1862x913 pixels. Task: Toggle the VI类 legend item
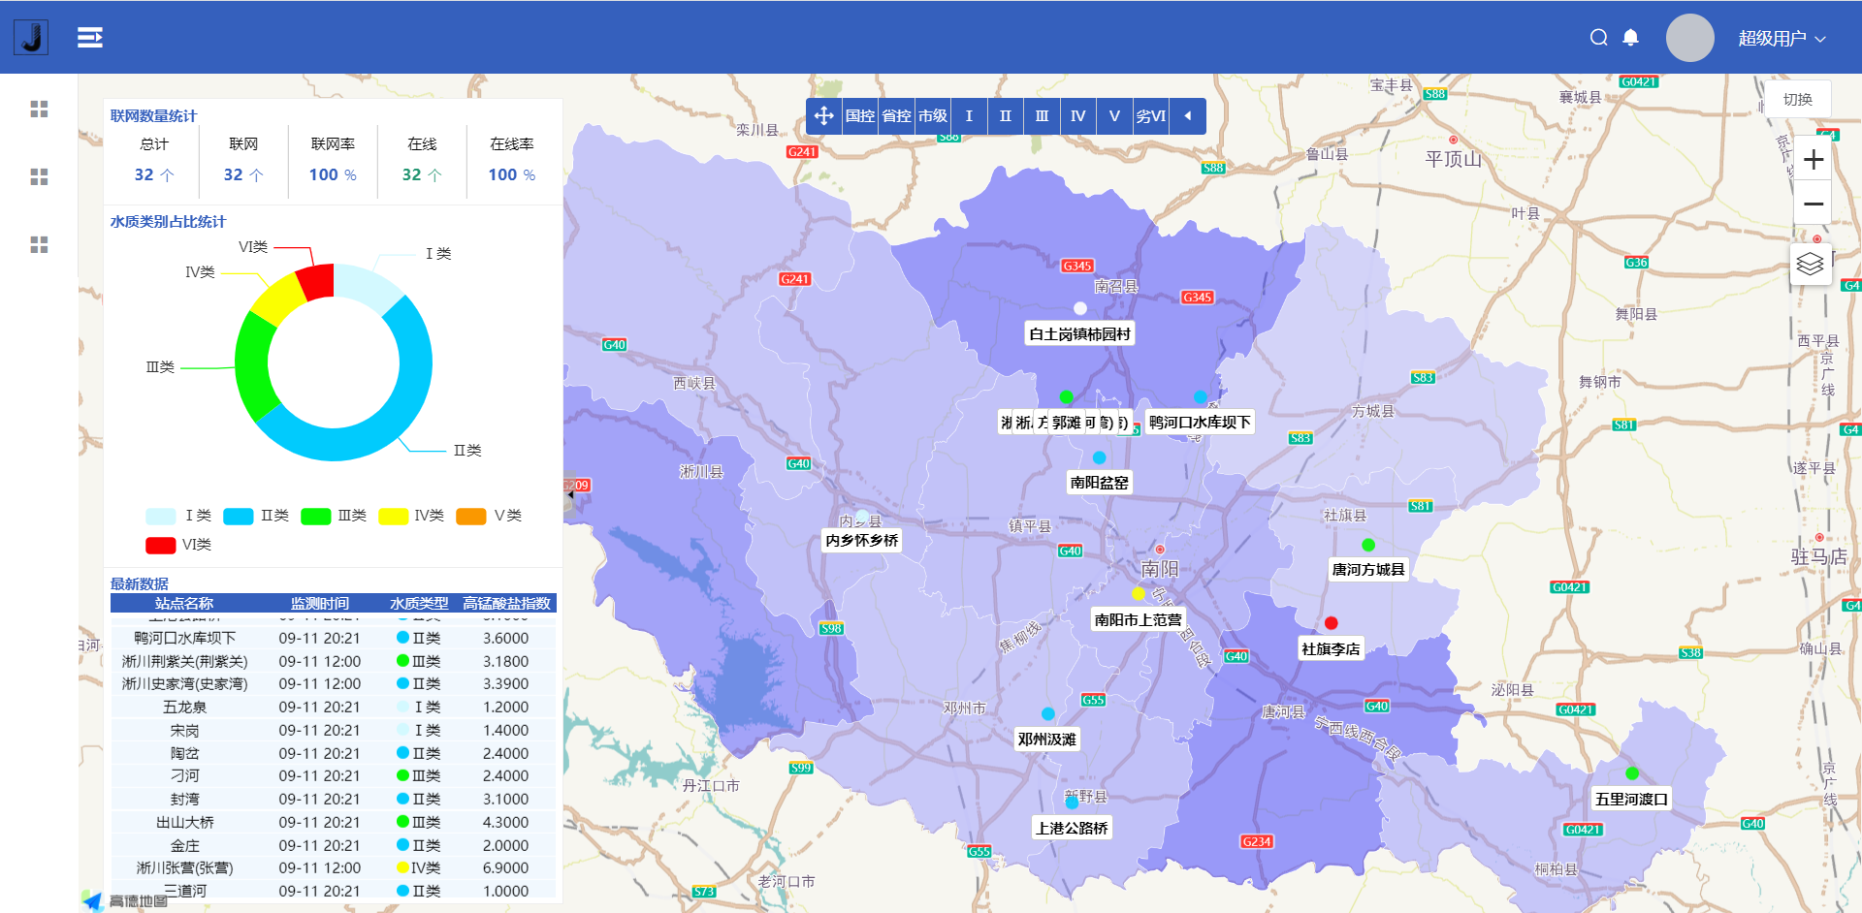point(178,544)
